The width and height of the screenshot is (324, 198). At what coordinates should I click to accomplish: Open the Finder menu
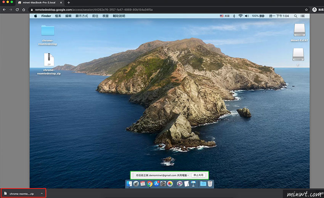click(x=46, y=16)
